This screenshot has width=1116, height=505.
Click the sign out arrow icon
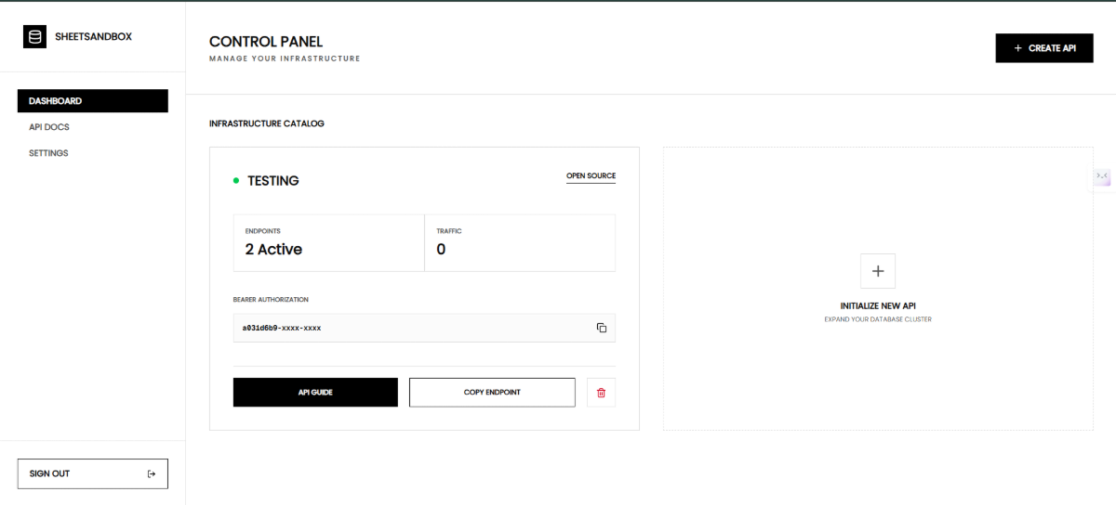click(x=152, y=473)
